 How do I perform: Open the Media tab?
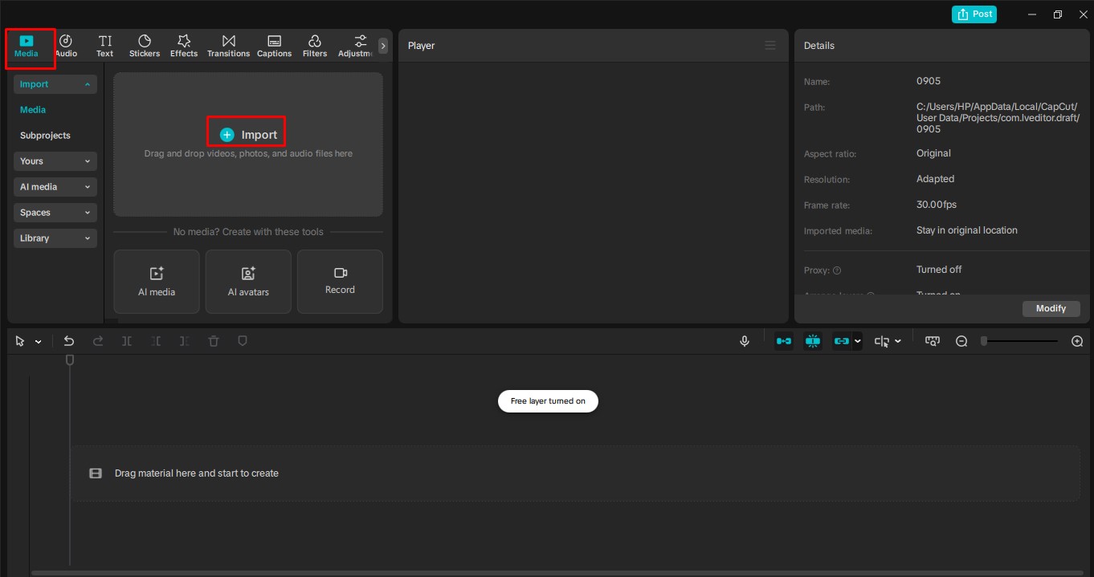[27, 47]
